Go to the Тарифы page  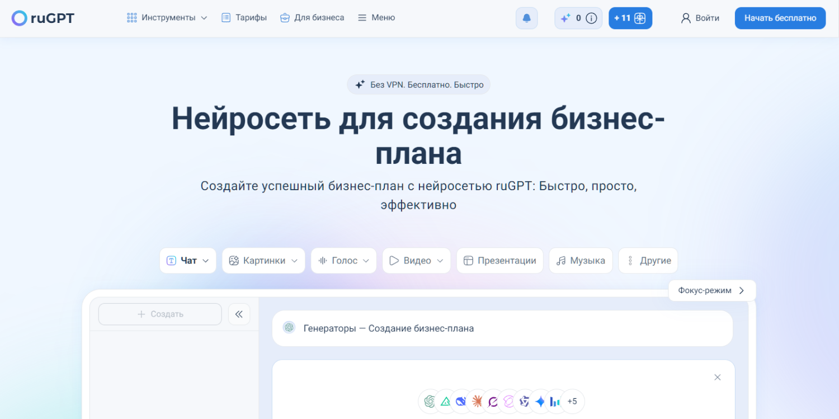click(244, 18)
